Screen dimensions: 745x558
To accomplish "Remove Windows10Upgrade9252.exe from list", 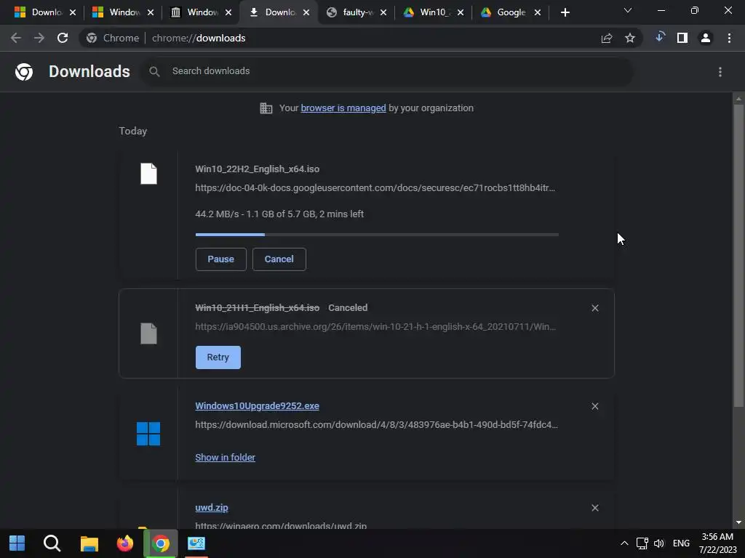I will (595, 406).
